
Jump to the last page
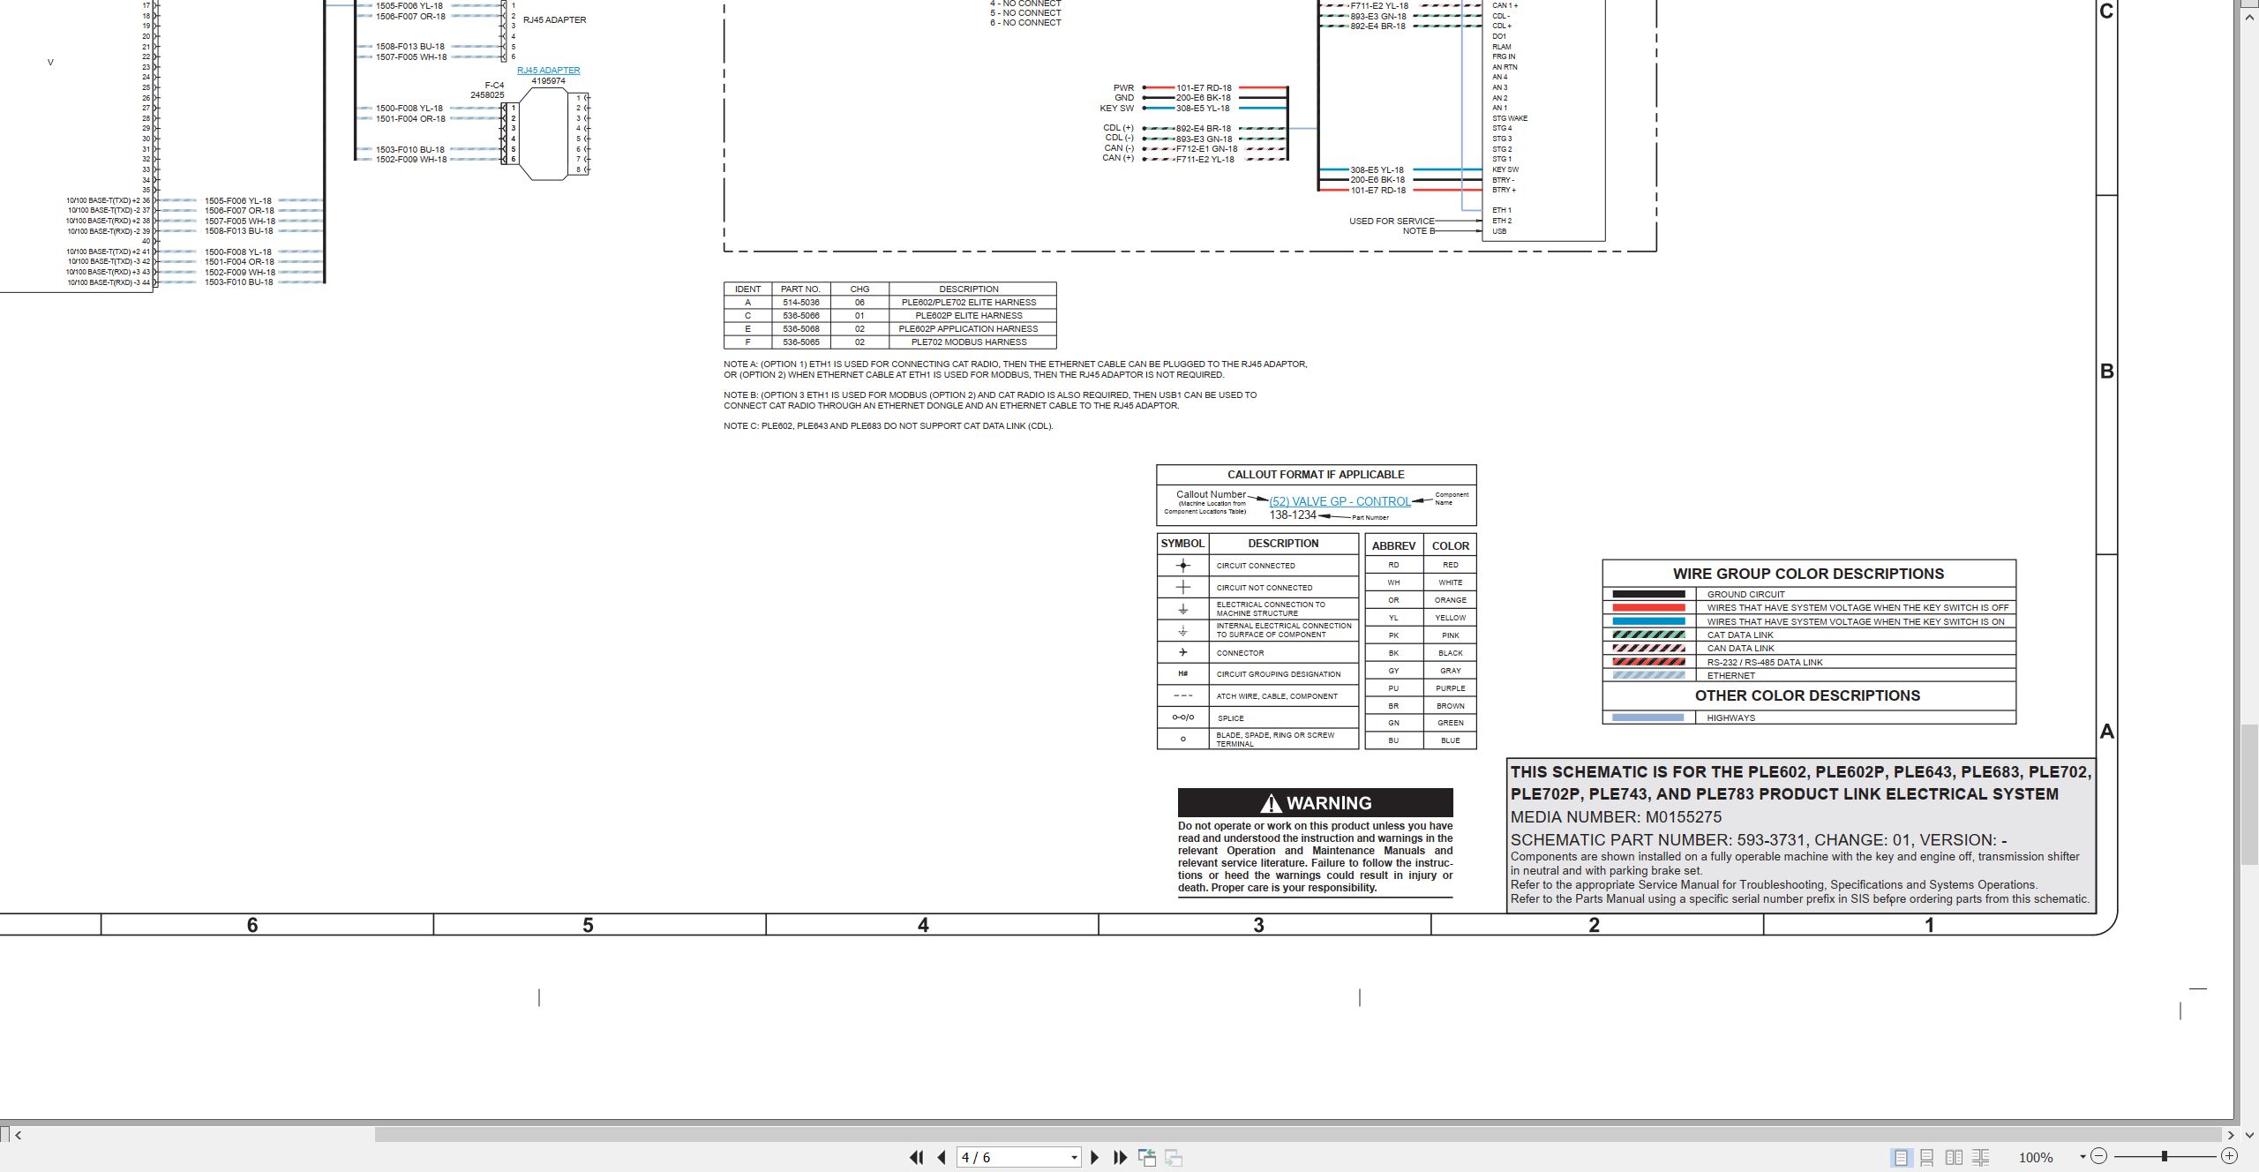[1121, 1157]
